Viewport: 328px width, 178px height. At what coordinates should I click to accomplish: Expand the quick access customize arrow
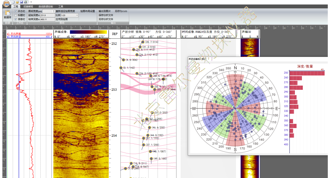pyautogui.click(x=31, y=2)
